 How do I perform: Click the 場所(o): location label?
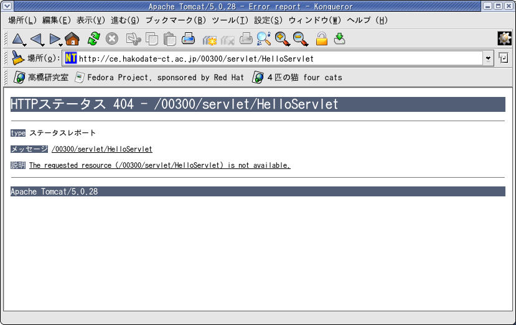pyautogui.click(x=44, y=58)
